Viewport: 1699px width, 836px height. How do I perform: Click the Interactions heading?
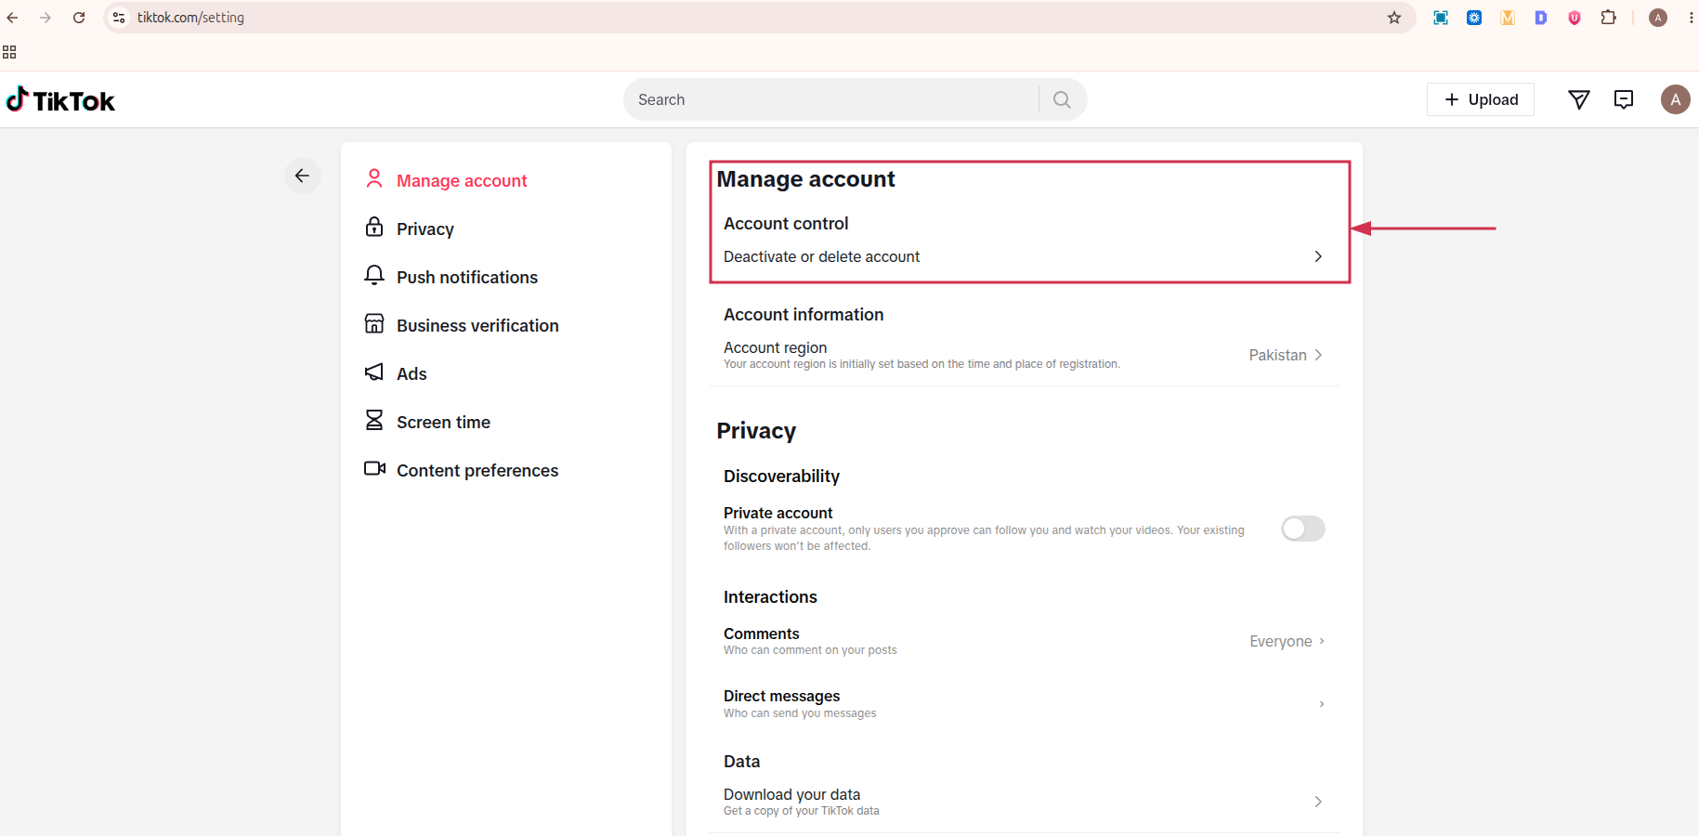coord(770,596)
